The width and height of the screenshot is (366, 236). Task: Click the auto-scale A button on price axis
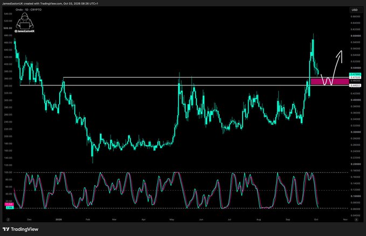point(356,220)
